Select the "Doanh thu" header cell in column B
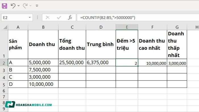Image resolution: width=199 pixels, height=112 pixels. coord(43,44)
